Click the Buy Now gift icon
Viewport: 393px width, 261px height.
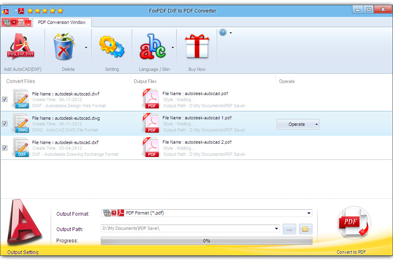tap(197, 47)
